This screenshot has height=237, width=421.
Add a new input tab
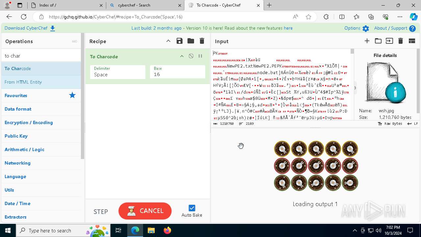pos(367,41)
